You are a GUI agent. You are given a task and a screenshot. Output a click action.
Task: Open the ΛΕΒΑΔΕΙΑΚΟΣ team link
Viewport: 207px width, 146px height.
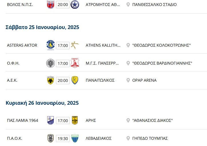[99, 138]
